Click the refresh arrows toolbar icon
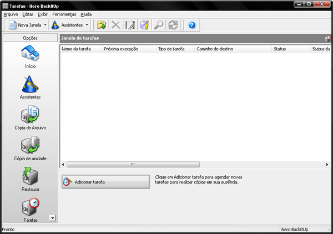 pyautogui.click(x=173, y=25)
